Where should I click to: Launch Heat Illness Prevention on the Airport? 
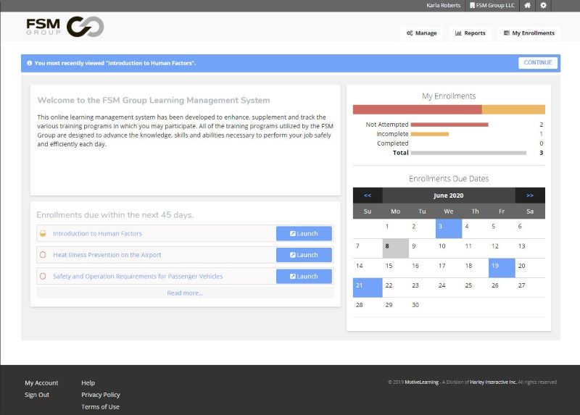[304, 255]
